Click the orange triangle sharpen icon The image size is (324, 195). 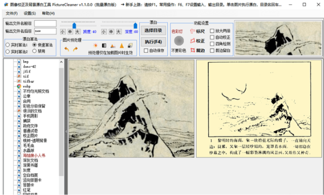point(121,46)
